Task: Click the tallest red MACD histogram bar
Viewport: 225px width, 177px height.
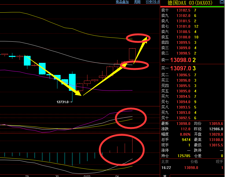Action: pyautogui.click(x=132, y=145)
